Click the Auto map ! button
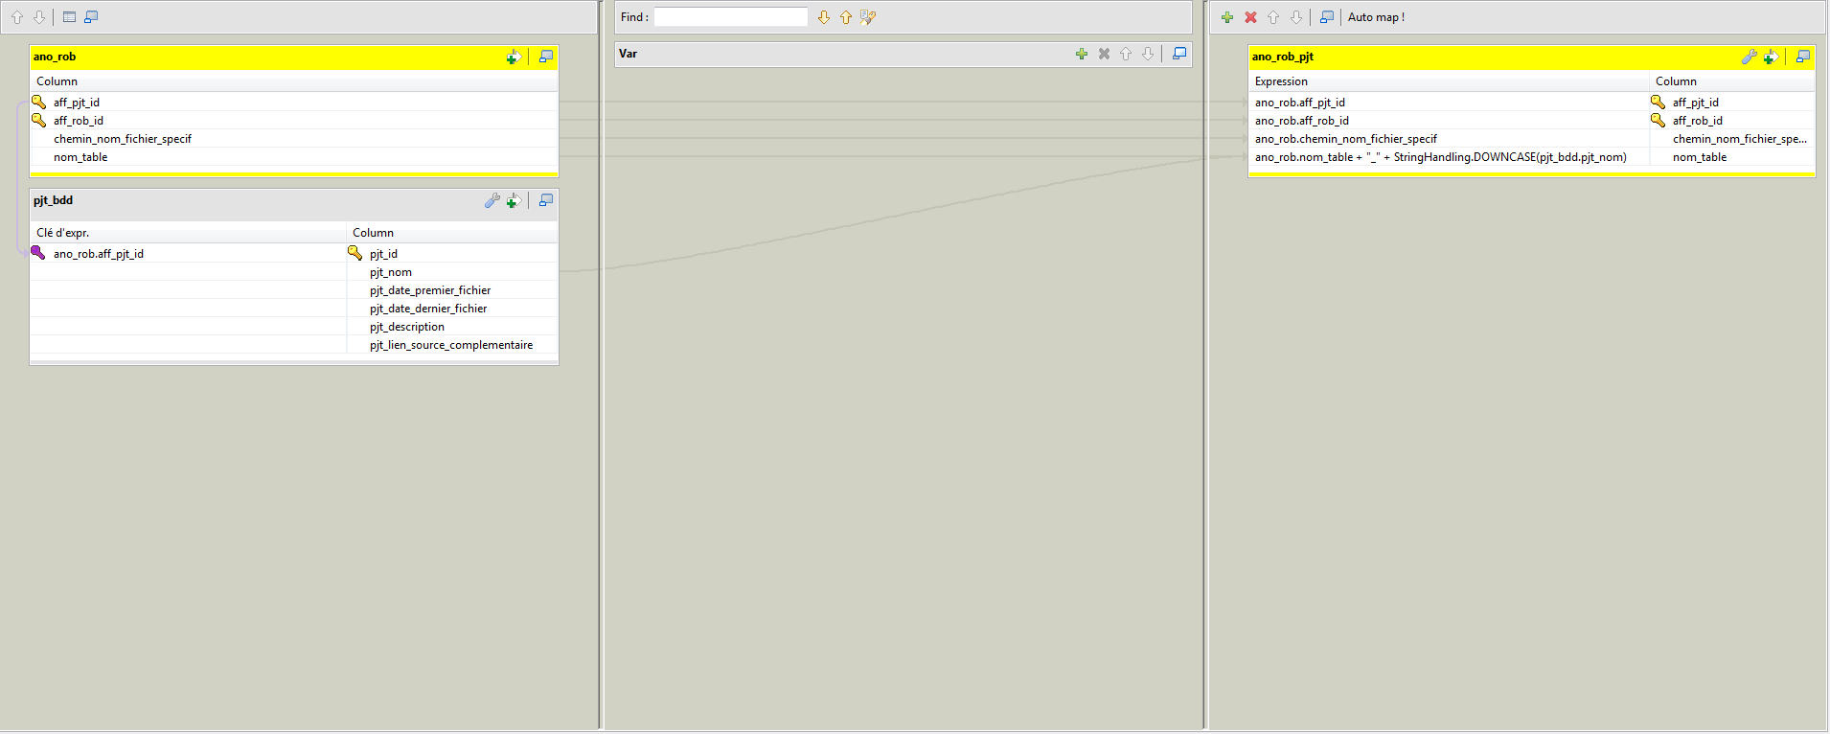The image size is (1830, 734). pos(1376,17)
